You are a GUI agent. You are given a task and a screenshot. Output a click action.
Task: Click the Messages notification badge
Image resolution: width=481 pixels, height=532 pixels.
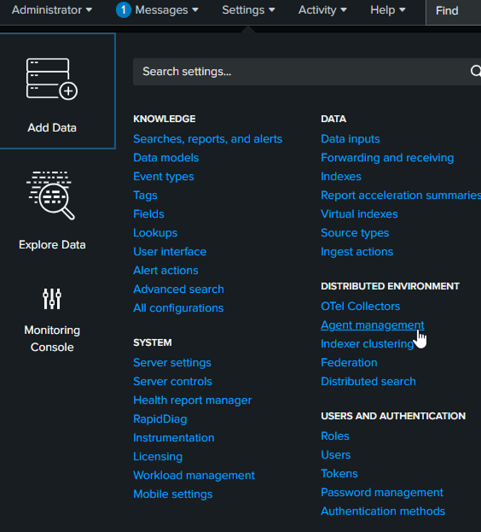(123, 10)
